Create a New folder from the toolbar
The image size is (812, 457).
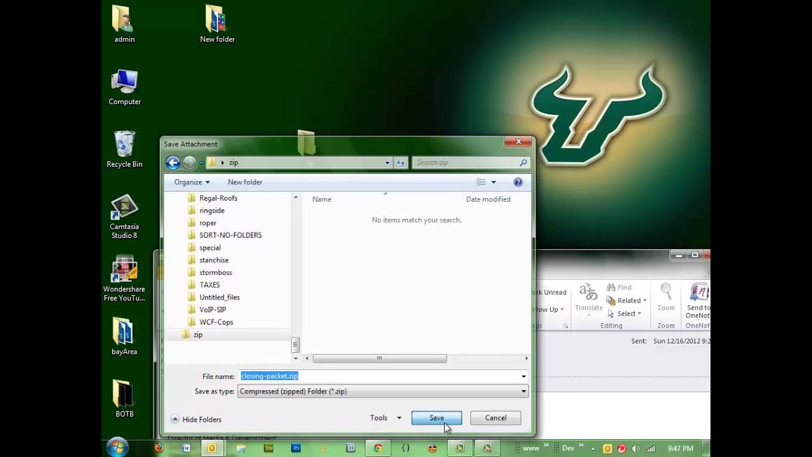245,182
